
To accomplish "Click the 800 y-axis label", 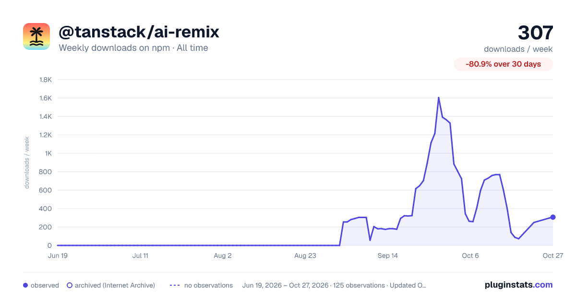I will pyautogui.click(x=46, y=172).
